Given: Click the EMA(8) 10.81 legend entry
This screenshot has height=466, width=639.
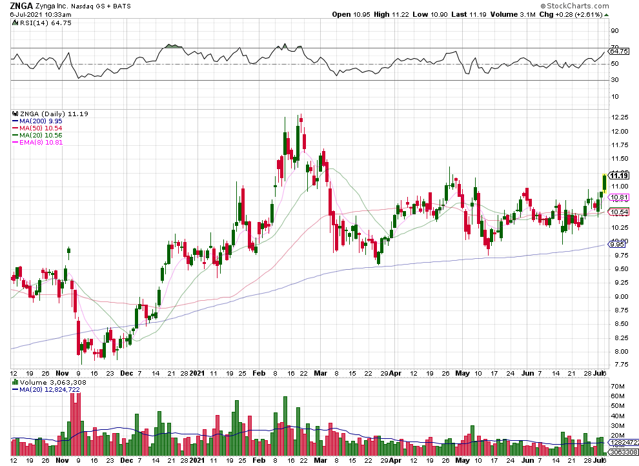Looking at the screenshot, I should [x=41, y=142].
